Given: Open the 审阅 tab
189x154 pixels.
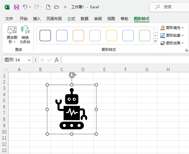Looking at the screenshot, I should click(x=98, y=19).
